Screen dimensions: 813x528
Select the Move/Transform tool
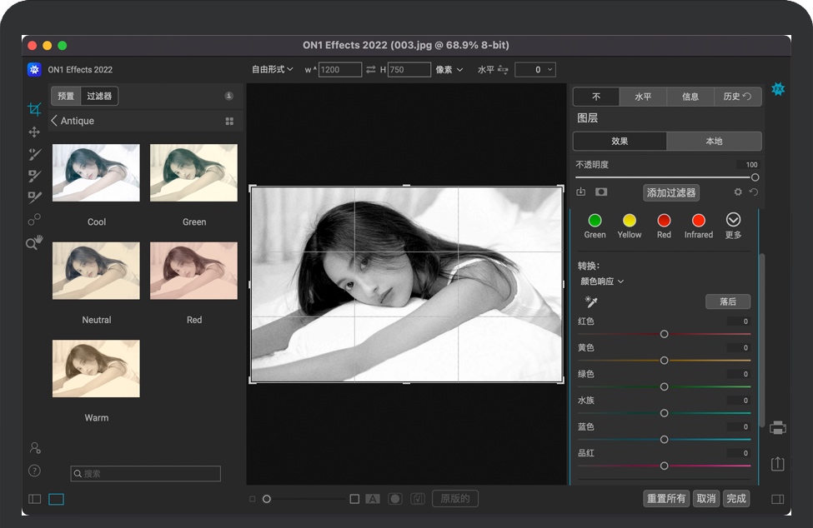pos(34,132)
